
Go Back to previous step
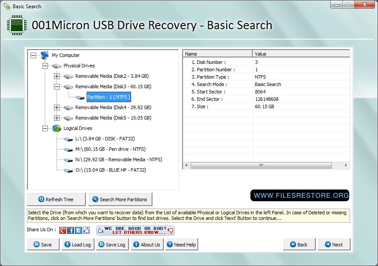coord(299,245)
